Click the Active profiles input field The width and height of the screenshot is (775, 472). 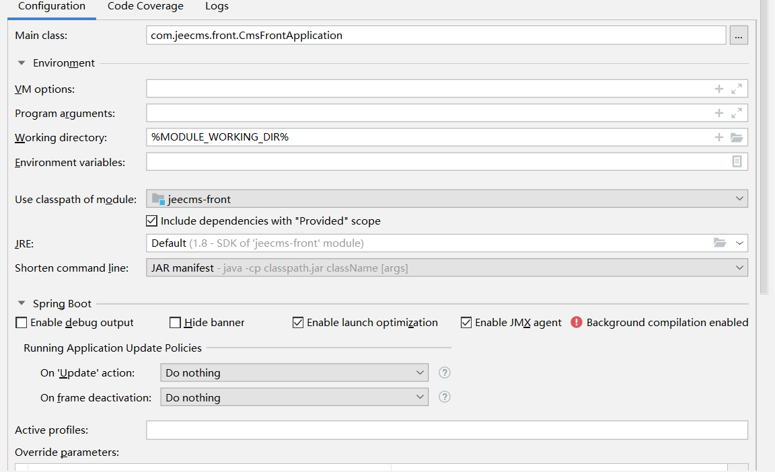coord(447,430)
